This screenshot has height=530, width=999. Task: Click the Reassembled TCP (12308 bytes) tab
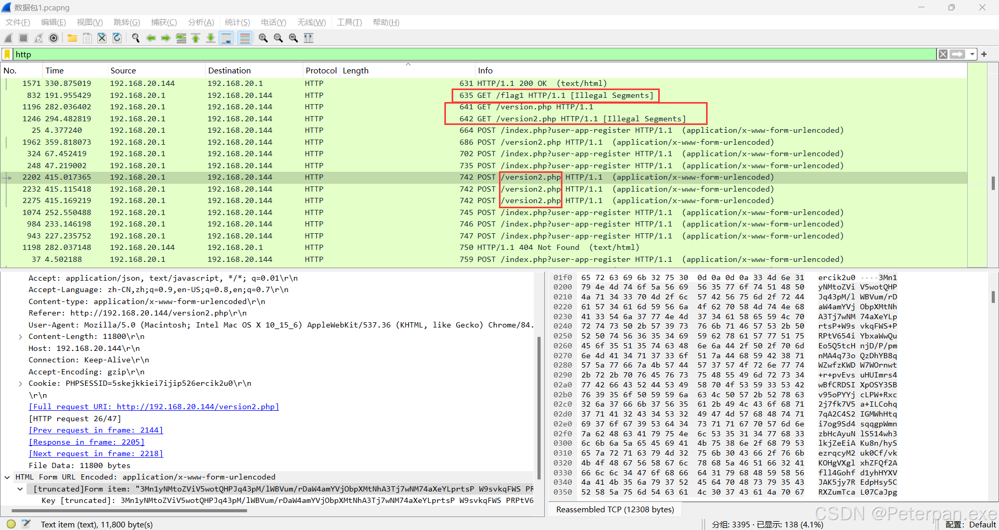click(x=615, y=509)
